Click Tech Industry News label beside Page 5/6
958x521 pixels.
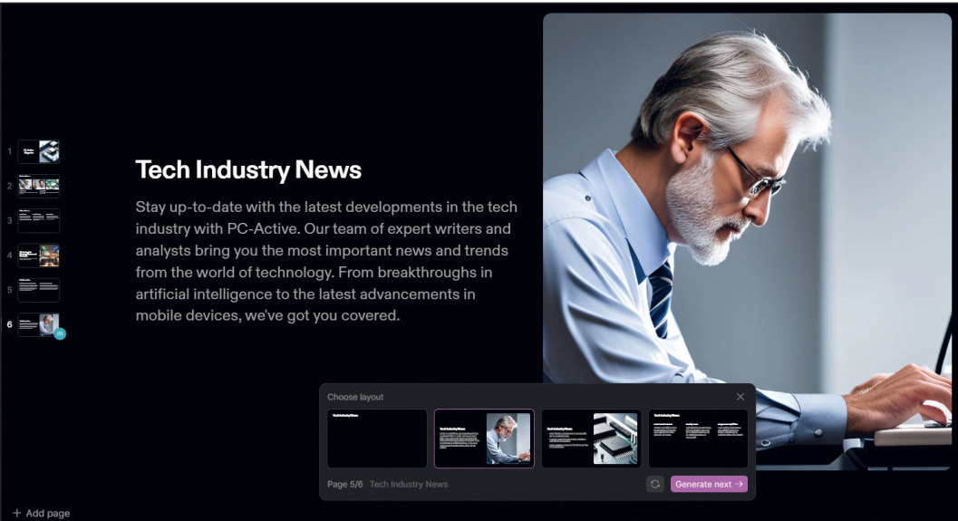(x=409, y=485)
